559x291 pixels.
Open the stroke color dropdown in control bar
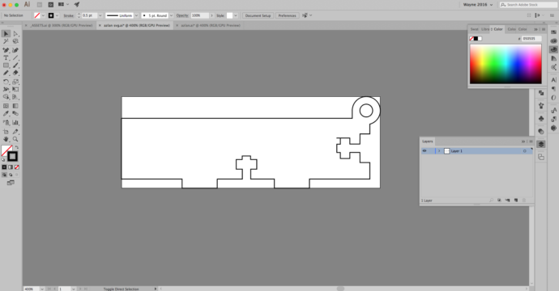point(57,15)
